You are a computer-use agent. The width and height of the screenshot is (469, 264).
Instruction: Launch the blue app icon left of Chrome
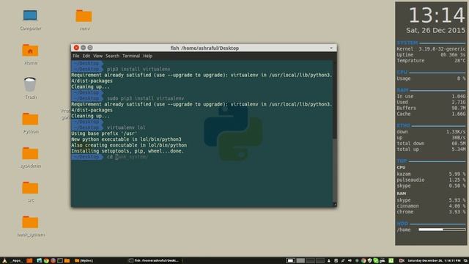(39, 261)
